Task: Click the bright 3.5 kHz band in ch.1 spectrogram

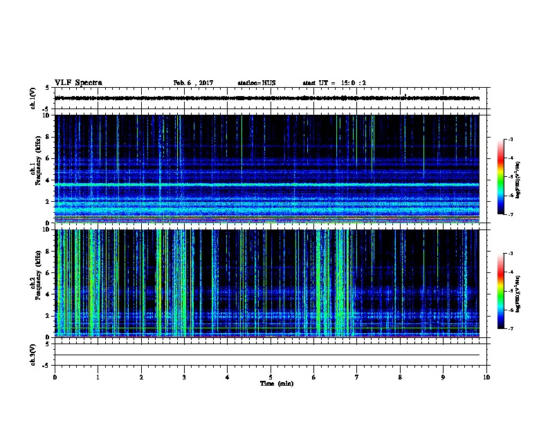Action: point(267,185)
